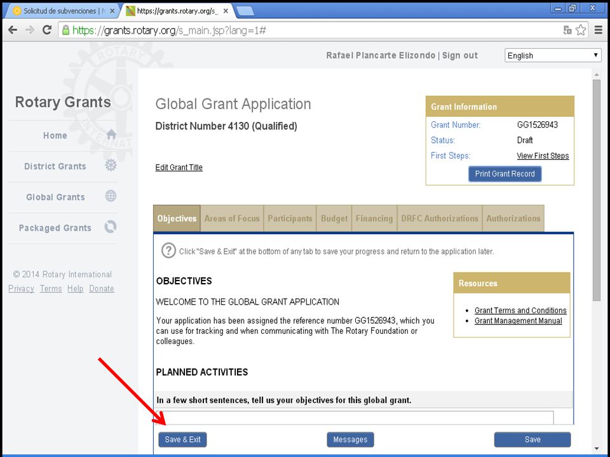Click the Global Grants globe icon
The image size is (610, 457).
click(x=111, y=196)
